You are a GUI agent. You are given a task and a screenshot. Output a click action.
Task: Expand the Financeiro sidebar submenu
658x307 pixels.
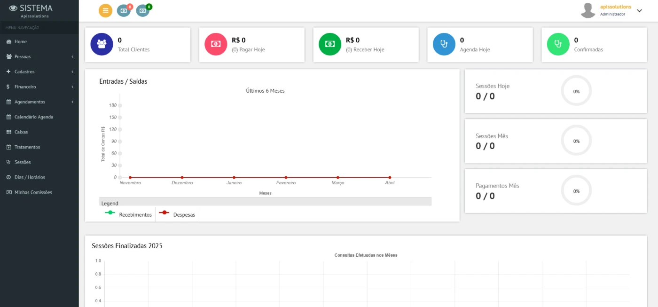(39, 87)
